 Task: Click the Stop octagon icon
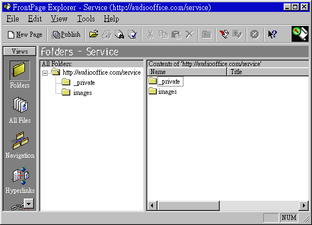254,34
